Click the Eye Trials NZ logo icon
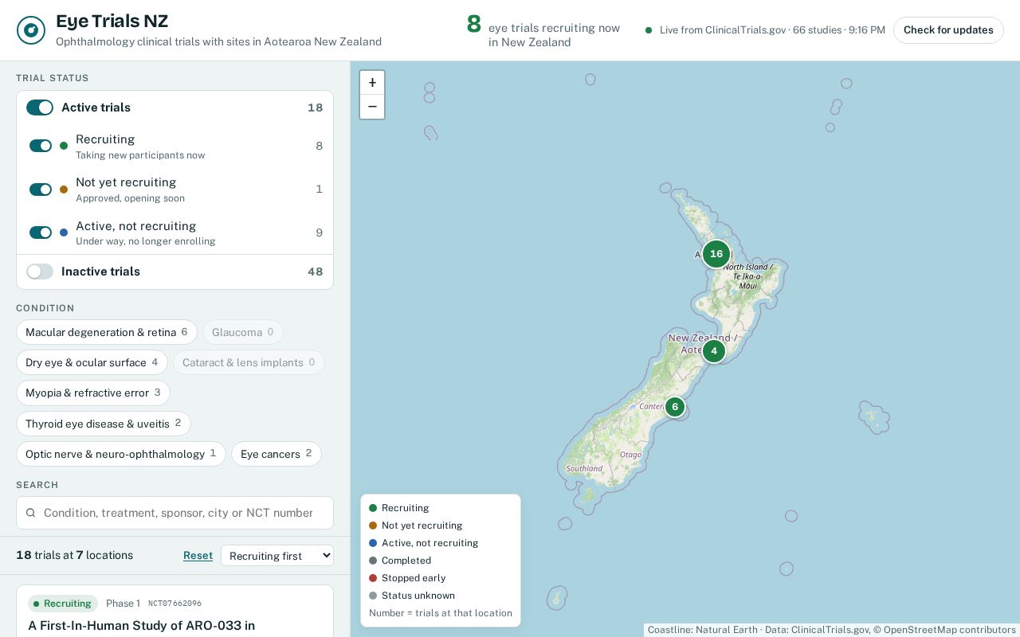1020x637 pixels. click(31, 30)
